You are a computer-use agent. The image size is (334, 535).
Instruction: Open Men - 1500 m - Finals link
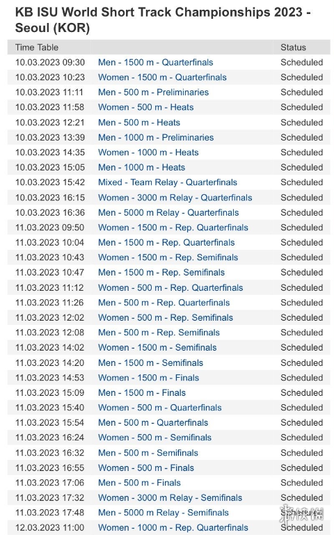[142, 392]
